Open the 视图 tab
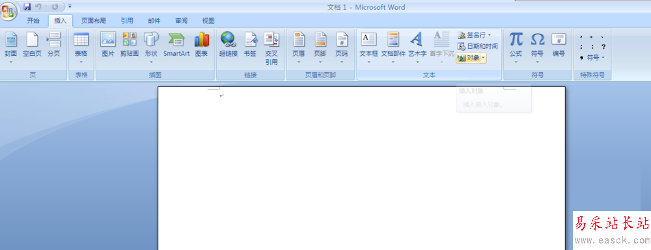651x250 pixels. point(208,21)
